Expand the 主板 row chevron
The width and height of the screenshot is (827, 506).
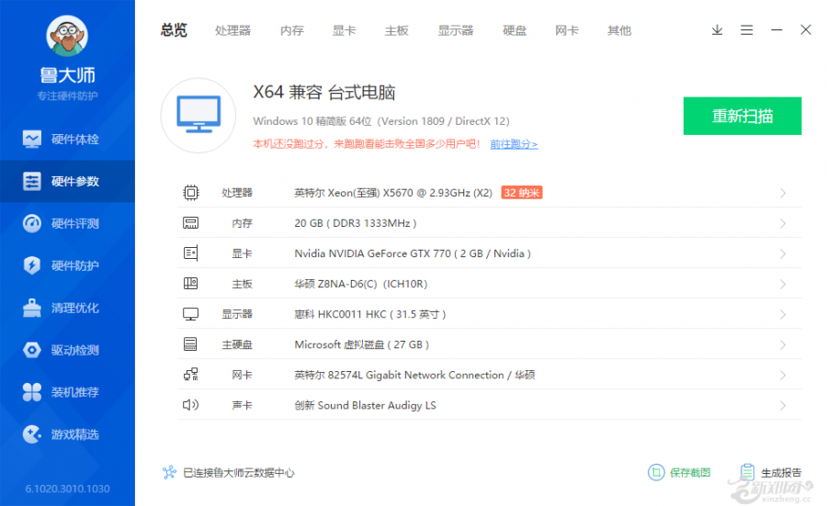click(783, 284)
